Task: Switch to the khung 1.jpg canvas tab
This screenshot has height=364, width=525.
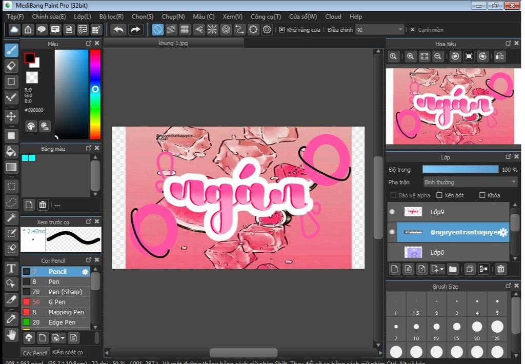Action: click(173, 43)
